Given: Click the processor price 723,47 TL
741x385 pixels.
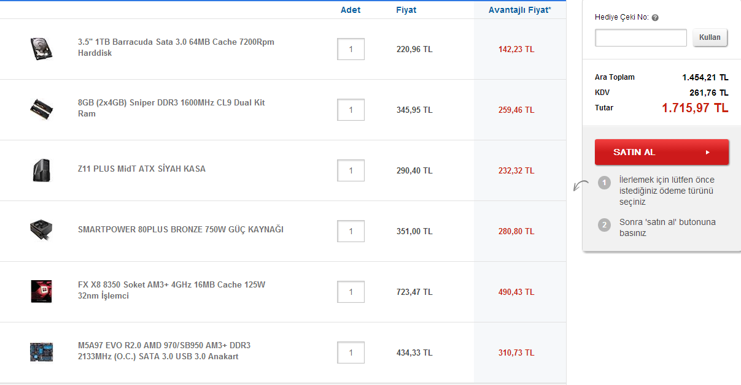Looking at the screenshot, I should pyautogui.click(x=414, y=292).
